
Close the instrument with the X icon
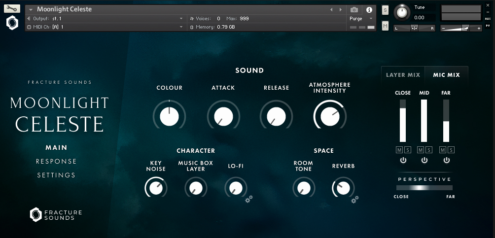pos(488,6)
